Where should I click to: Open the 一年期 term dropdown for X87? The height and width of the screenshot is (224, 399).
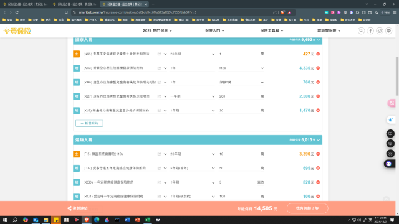click(x=193, y=96)
